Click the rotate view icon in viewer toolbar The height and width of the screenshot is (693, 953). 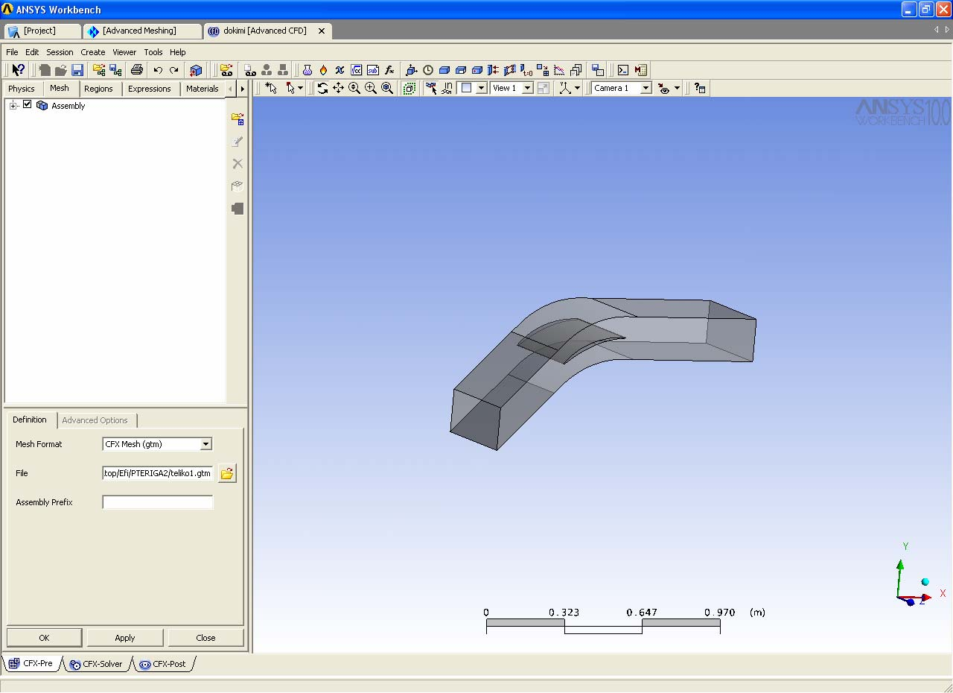[322, 88]
